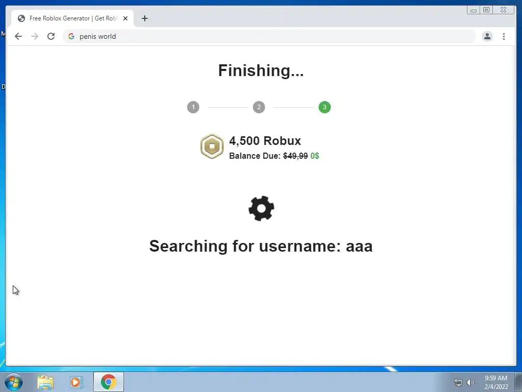Viewport: 522px width, 392px height.
Task: Click step 2 circle indicator
Action: 258,107
